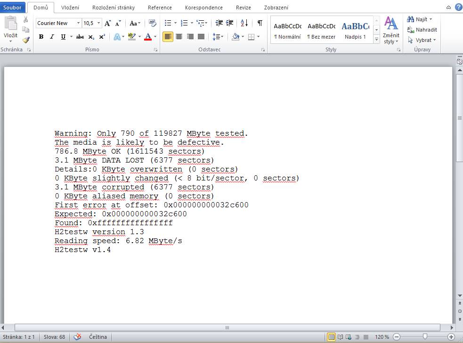The image size is (463, 343).
Task: Toggle bold formatting
Action: coord(41,37)
